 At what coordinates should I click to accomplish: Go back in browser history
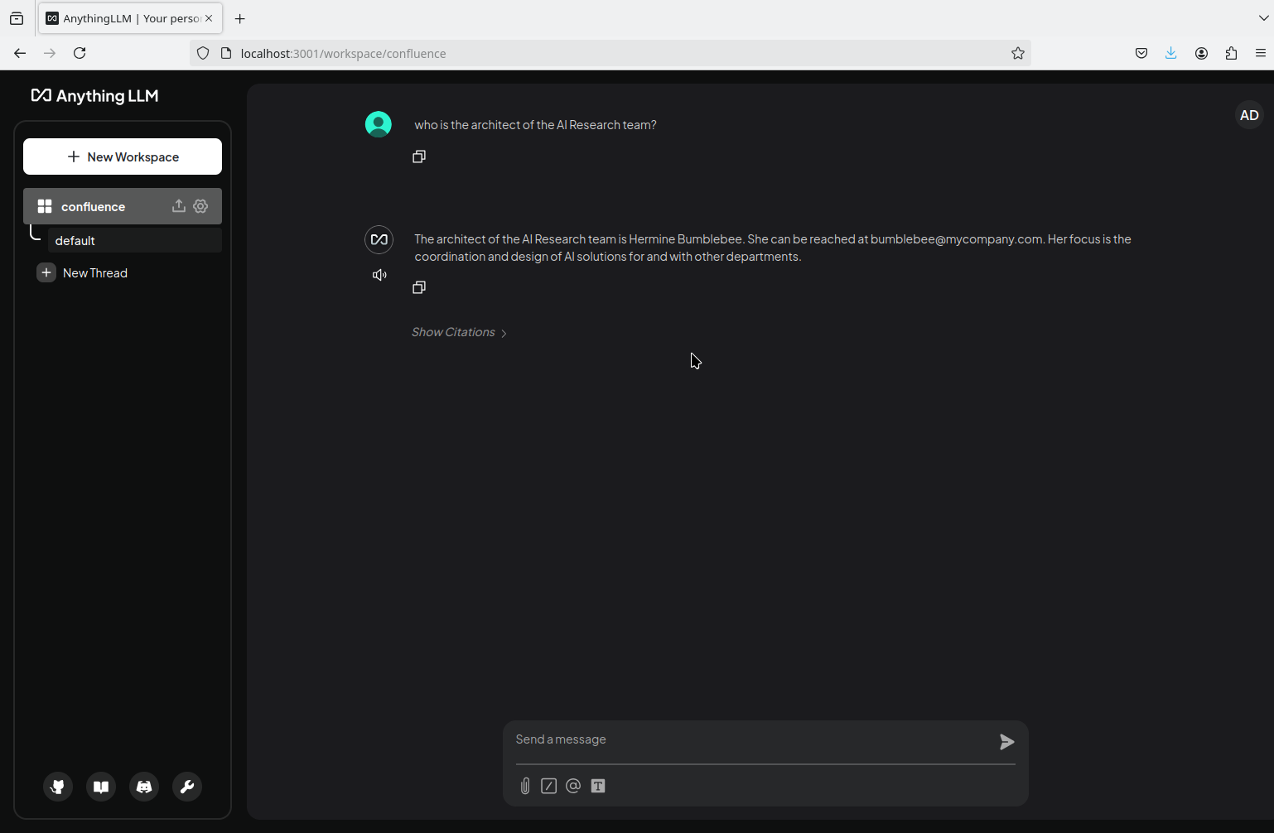[20, 53]
